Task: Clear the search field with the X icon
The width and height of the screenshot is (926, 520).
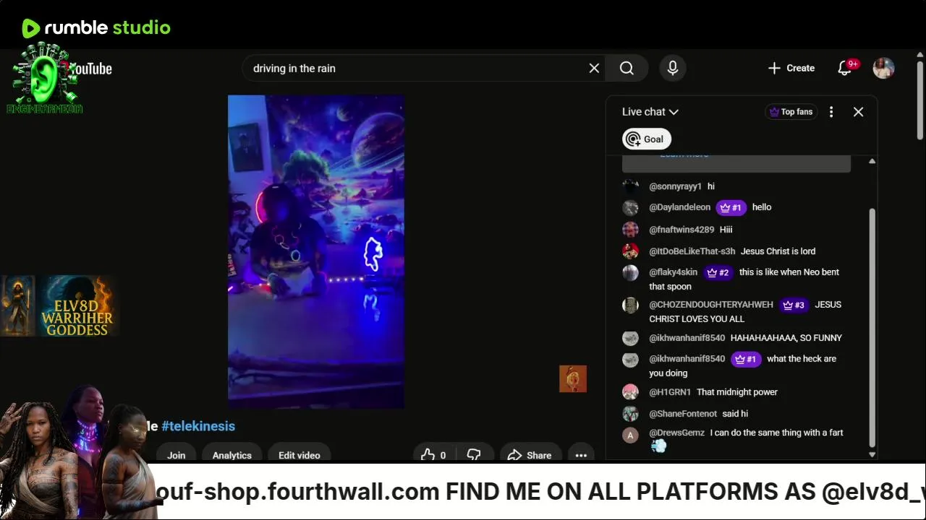Action: (x=594, y=68)
